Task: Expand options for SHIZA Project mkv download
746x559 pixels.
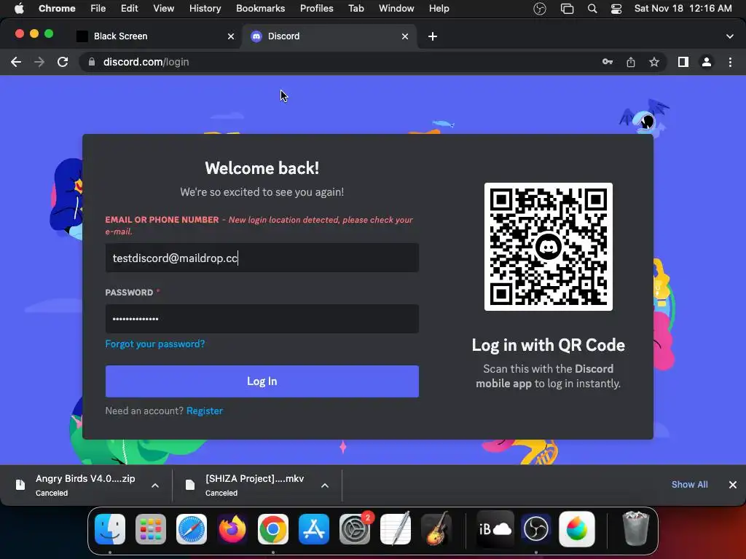Action: point(324,485)
